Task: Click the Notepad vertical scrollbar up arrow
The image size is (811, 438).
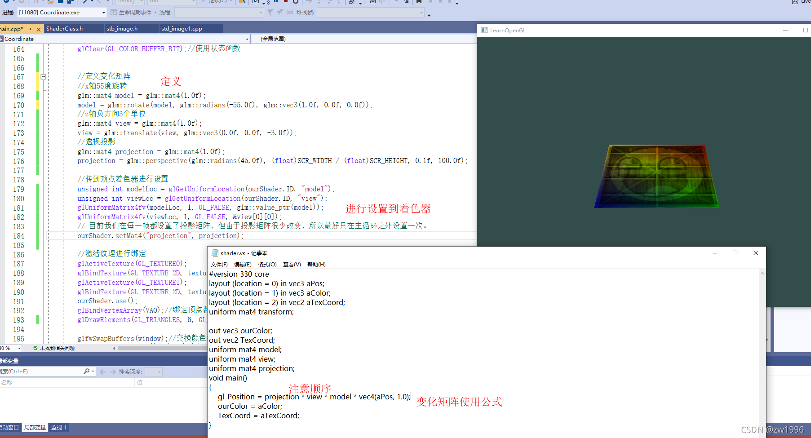Action: click(x=762, y=273)
